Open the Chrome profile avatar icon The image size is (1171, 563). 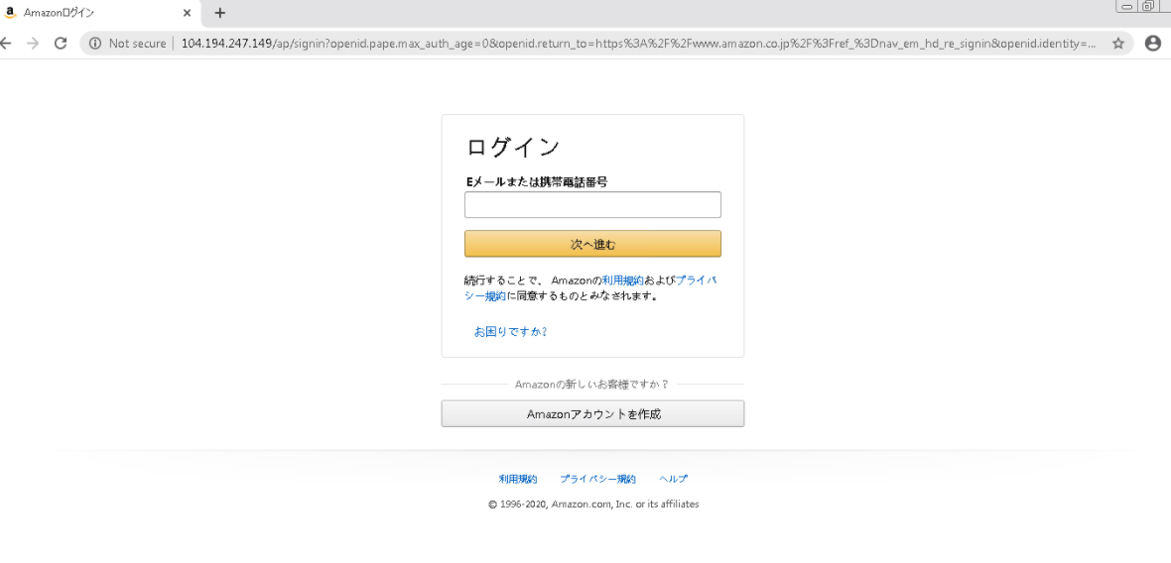coord(1153,44)
